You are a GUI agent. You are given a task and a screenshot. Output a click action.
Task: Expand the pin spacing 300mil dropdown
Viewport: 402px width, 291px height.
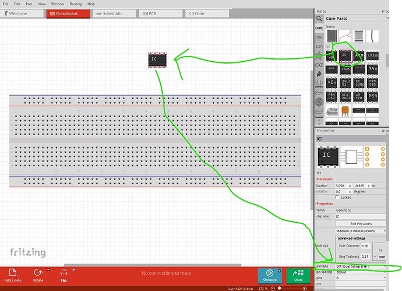coord(361,272)
